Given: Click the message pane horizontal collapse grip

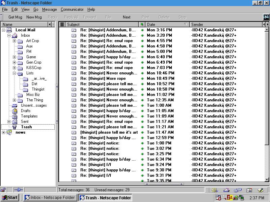Looking at the screenshot, I should [164, 184].
